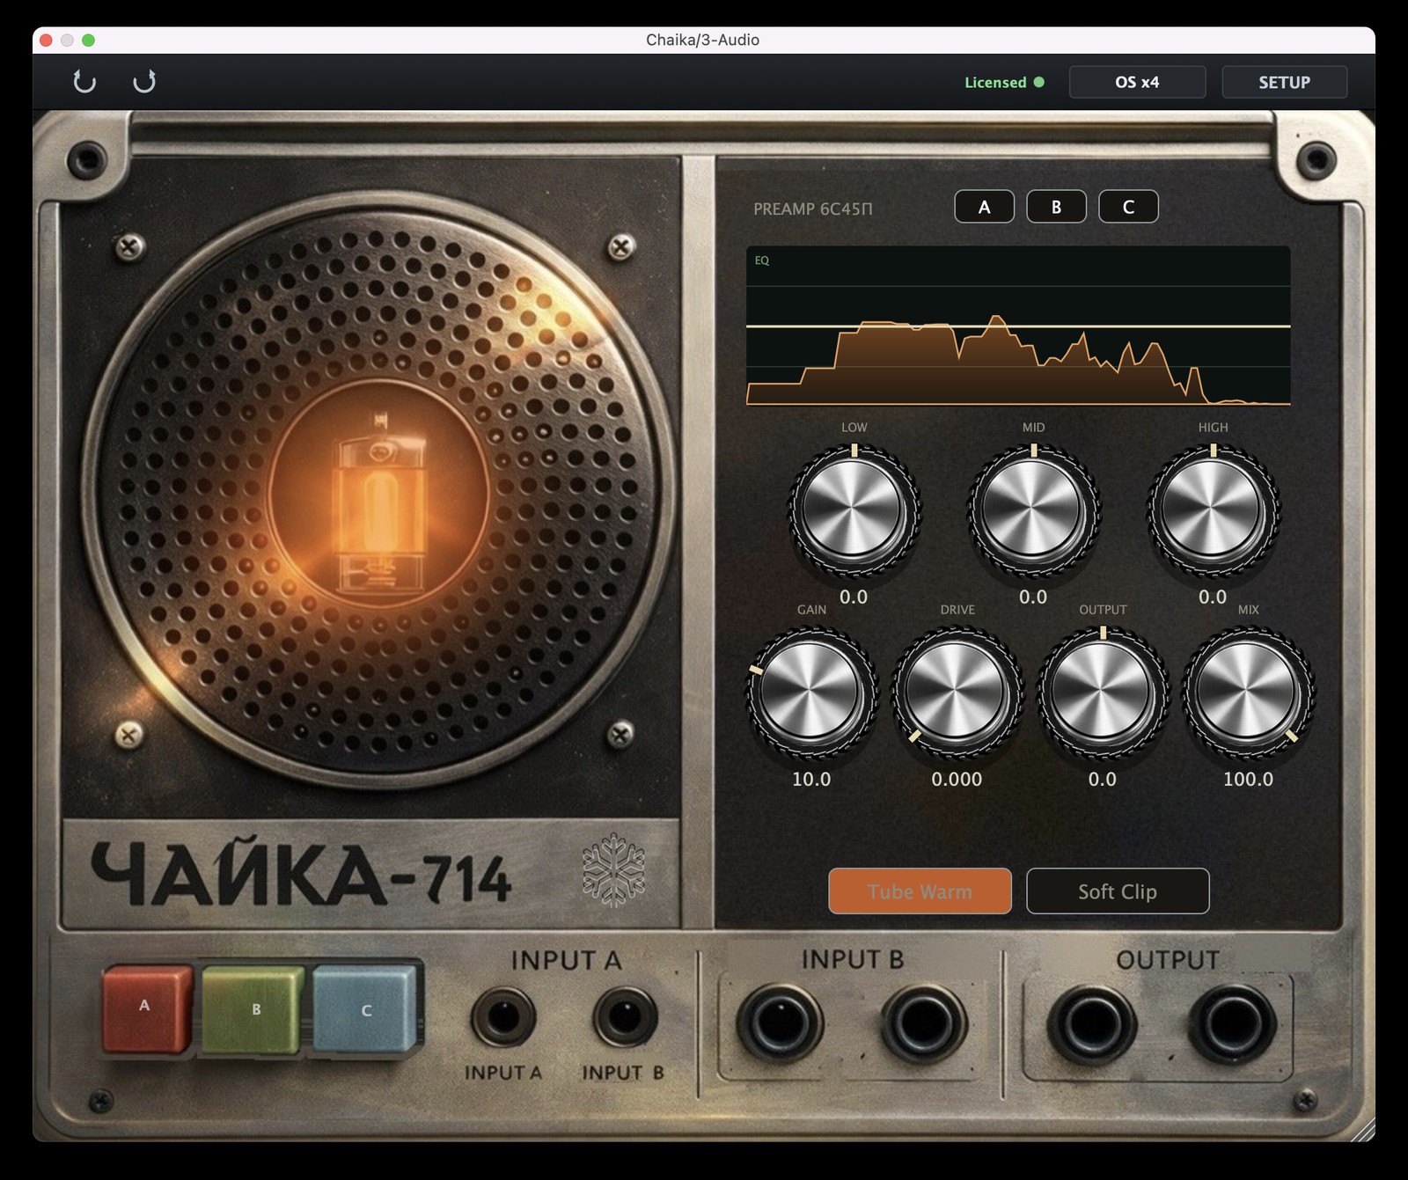This screenshot has height=1180, width=1408.
Task: Click the HIGH value 0.0 readout
Action: point(1213,597)
